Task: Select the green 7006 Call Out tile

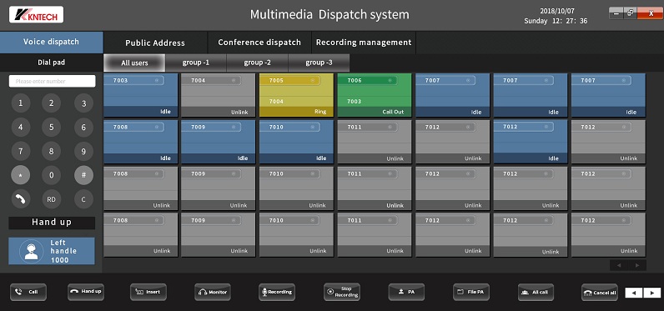Action: [375, 95]
